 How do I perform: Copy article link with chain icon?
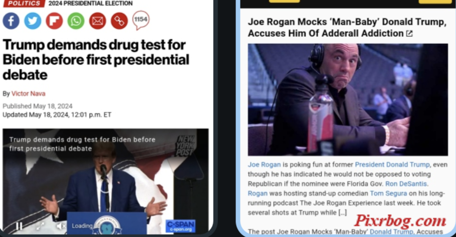click(x=119, y=21)
